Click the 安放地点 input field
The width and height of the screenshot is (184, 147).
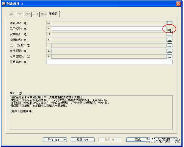(x=109, y=34)
